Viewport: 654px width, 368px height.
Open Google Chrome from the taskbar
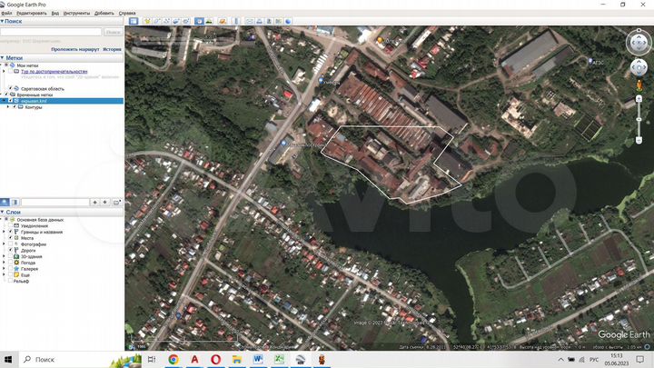tap(173, 359)
